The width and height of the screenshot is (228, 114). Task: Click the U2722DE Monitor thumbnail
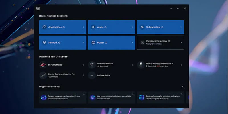(43, 65)
